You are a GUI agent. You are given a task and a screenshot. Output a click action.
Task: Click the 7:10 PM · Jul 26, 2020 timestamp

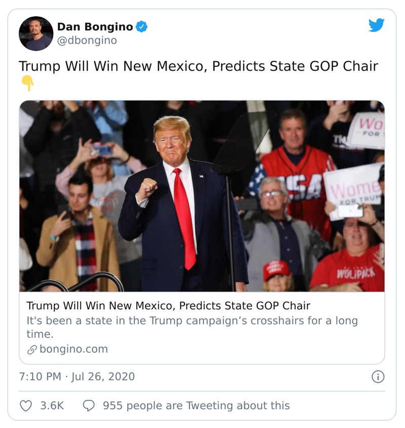(77, 376)
